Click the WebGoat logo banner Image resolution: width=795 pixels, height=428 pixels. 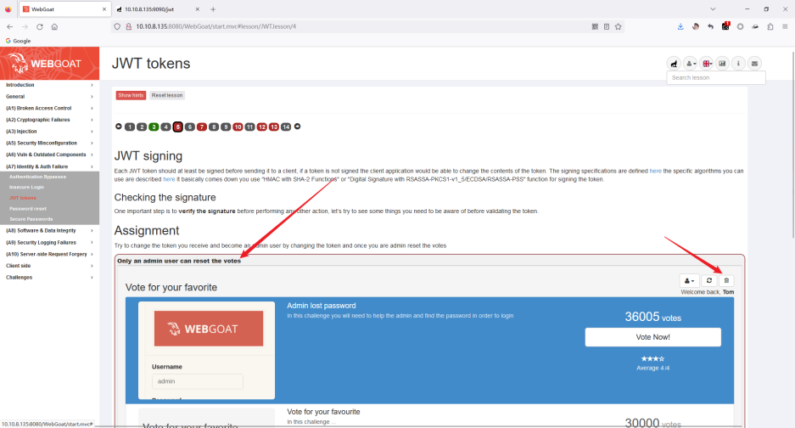pos(50,64)
